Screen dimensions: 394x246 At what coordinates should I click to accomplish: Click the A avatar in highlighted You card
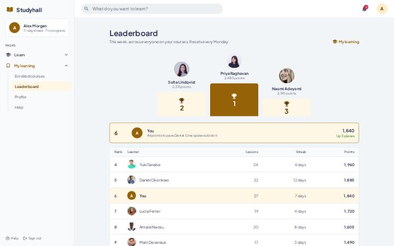137,133
